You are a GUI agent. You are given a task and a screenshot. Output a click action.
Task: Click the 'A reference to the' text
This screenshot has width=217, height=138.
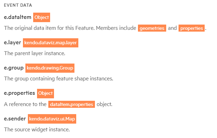[25, 104]
